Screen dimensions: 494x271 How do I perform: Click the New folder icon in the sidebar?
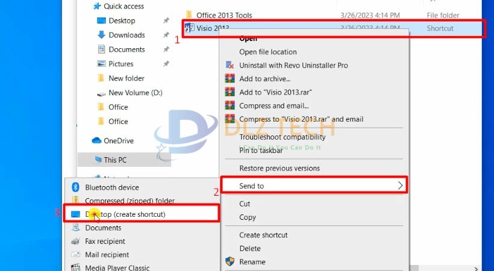click(101, 78)
